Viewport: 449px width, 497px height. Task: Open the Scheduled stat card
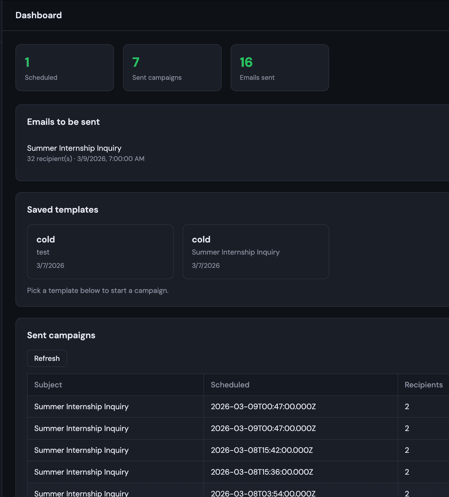65,68
